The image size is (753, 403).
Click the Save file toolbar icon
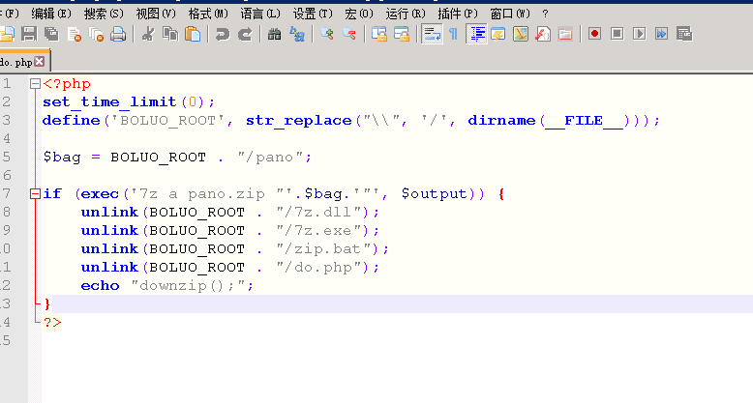click(x=29, y=35)
